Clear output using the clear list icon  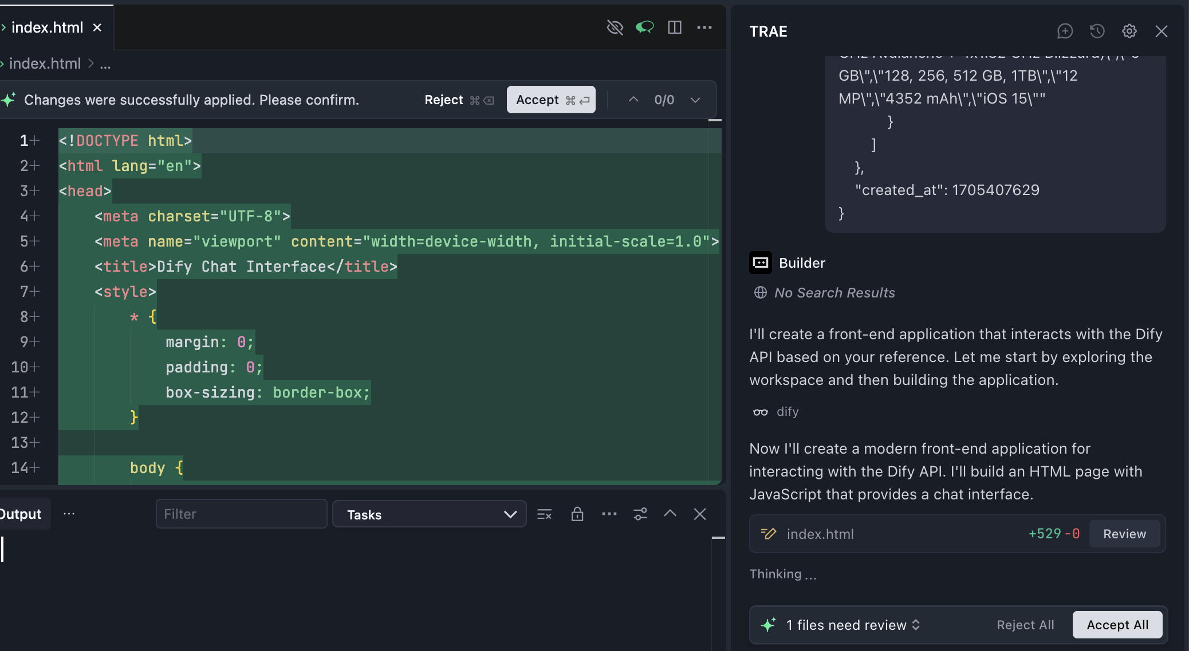pos(544,514)
